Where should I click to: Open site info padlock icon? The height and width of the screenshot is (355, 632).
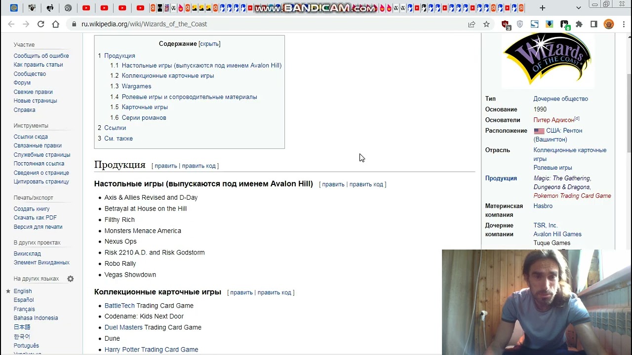click(x=74, y=24)
